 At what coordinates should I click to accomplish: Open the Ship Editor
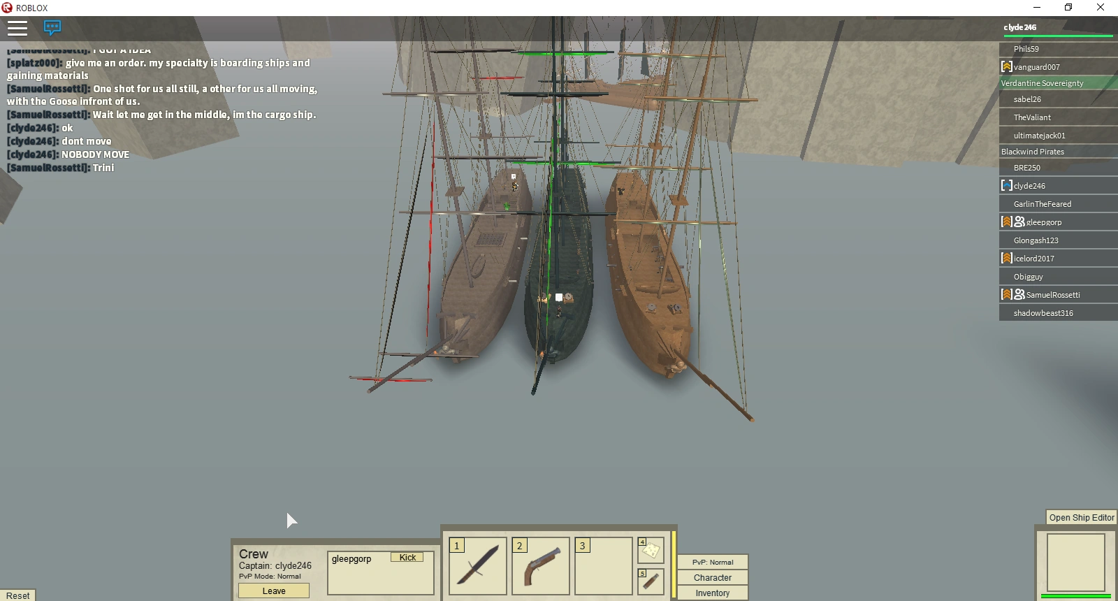1081,518
